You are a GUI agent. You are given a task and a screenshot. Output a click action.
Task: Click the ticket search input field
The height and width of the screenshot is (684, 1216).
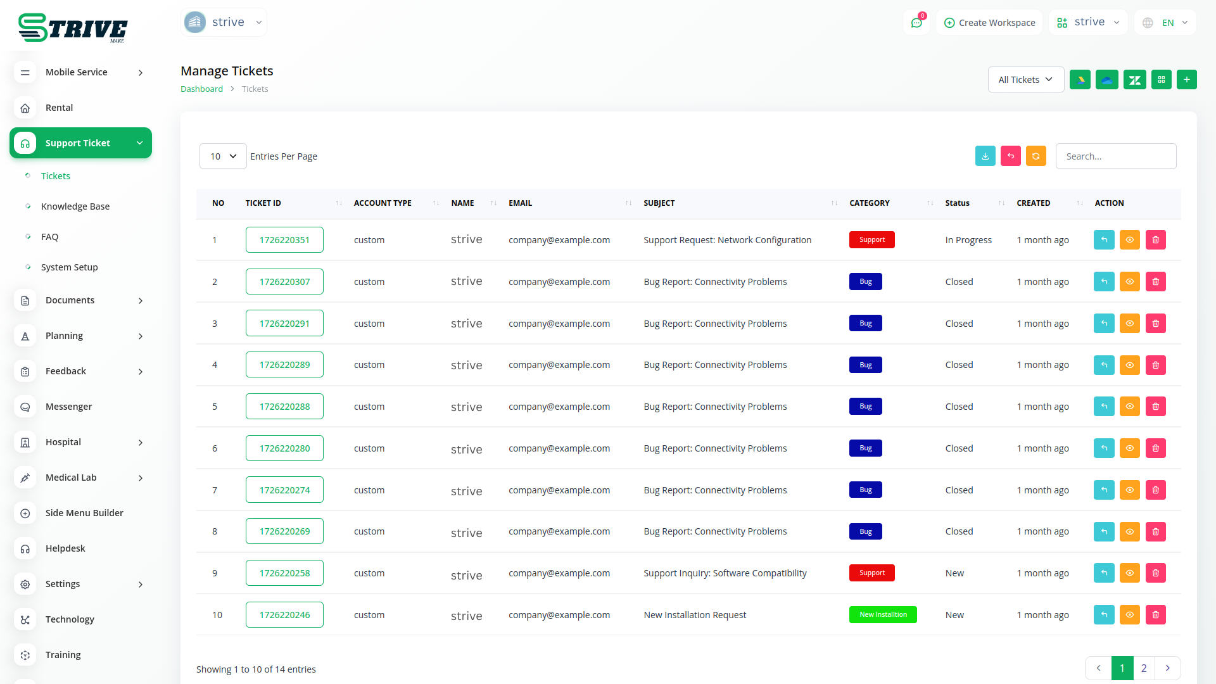(1115, 156)
